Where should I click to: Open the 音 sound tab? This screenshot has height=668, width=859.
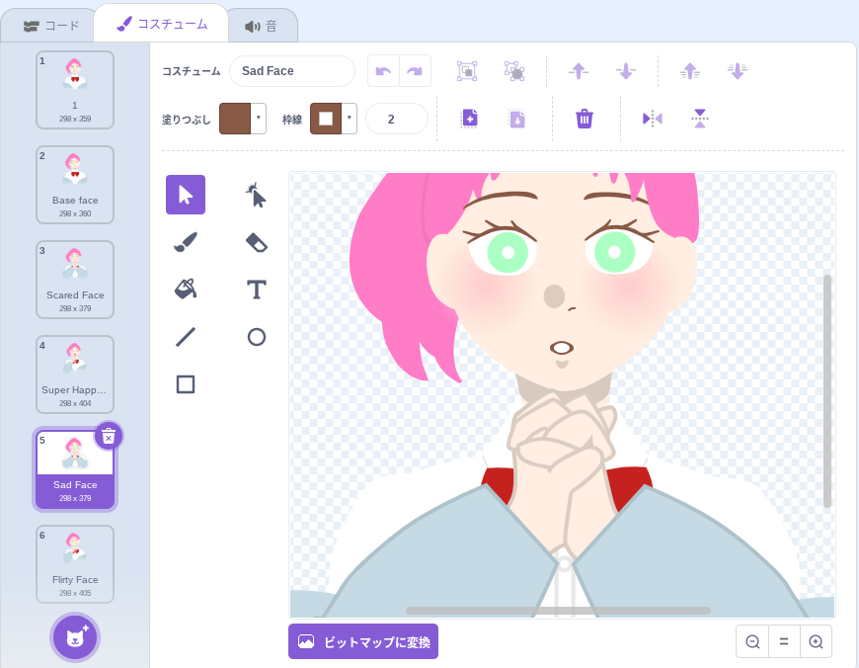[x=262, y=26]
